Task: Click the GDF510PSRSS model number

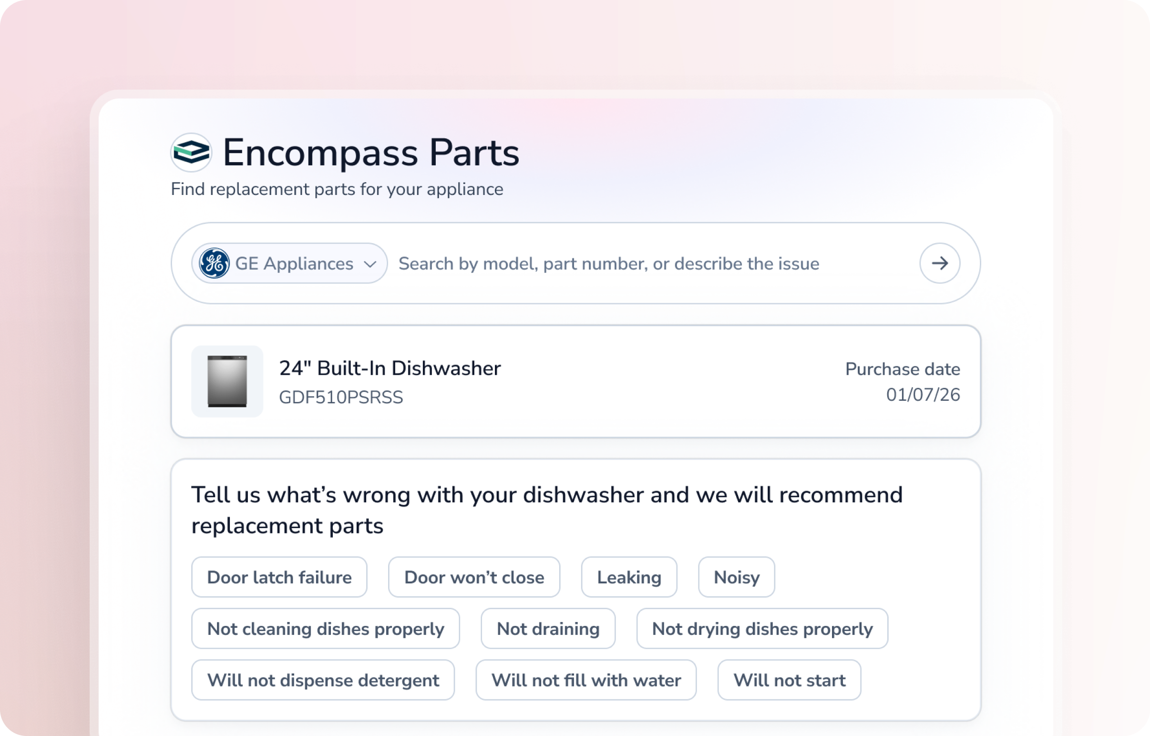Action: click(341, 398)
